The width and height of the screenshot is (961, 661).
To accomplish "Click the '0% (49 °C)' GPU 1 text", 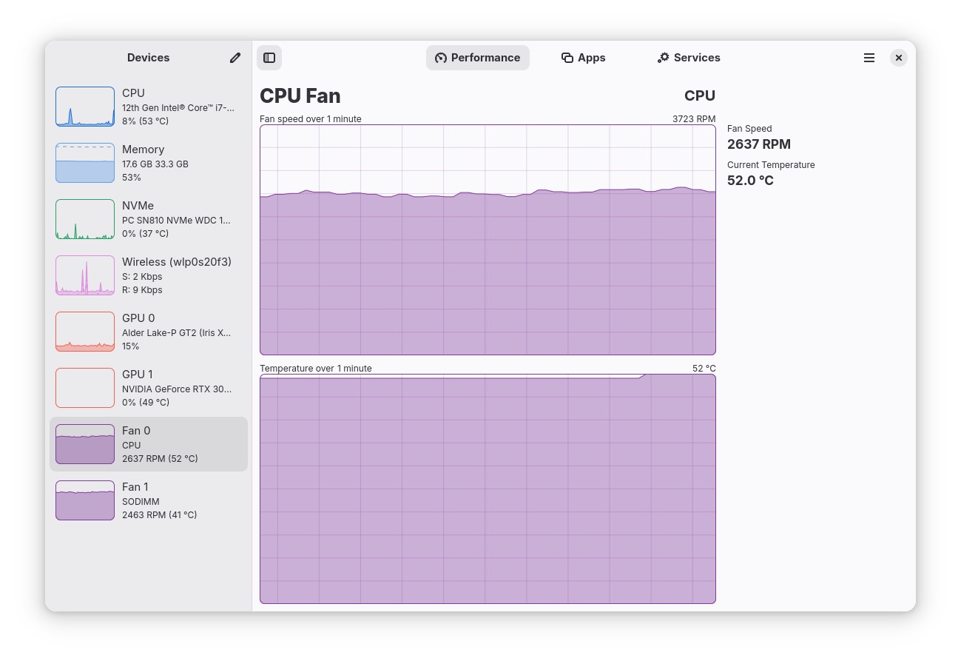I will [x=146, y=403].
